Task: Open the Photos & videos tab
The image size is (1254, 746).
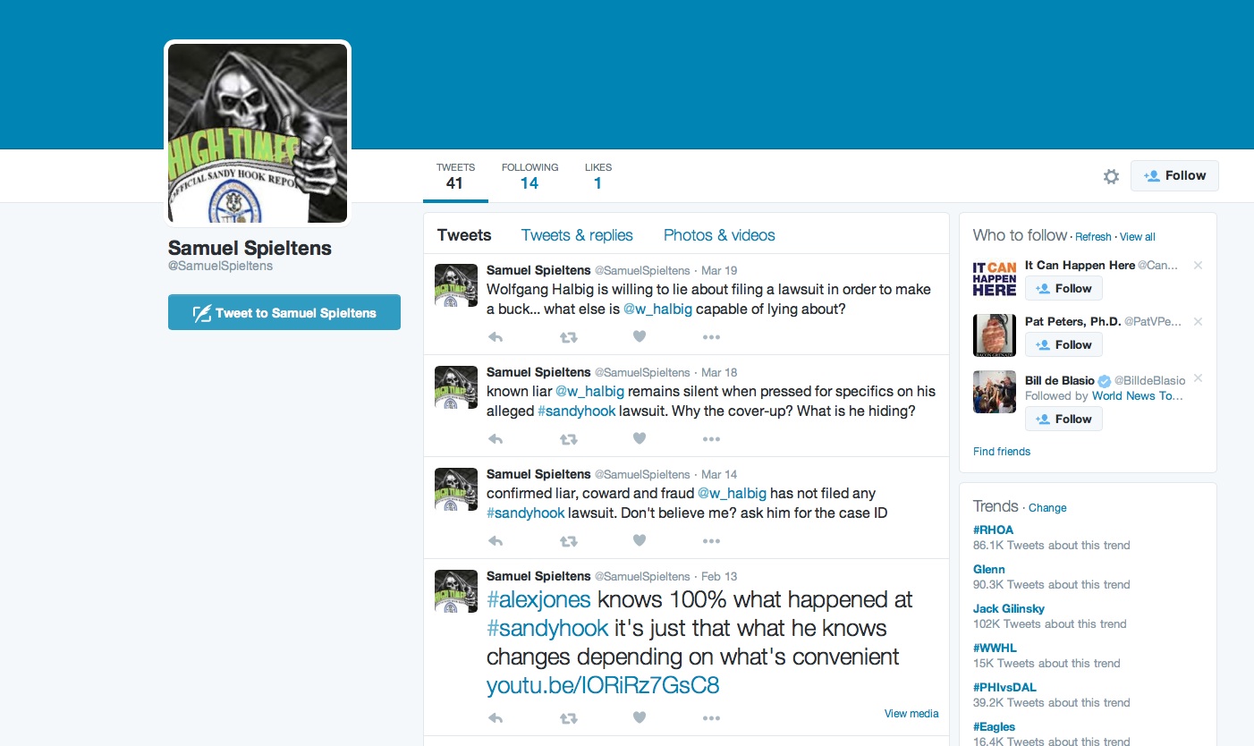Action: [x=719, y=235]
